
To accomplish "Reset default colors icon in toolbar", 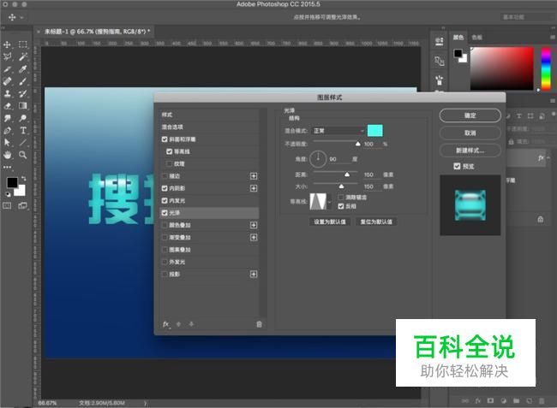I will click(x=8, y=194).
